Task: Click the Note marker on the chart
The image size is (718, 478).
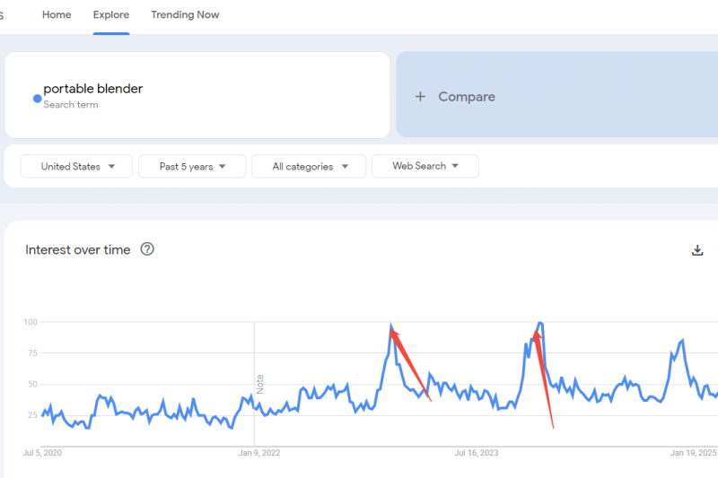Action: [x=260, y=384]
